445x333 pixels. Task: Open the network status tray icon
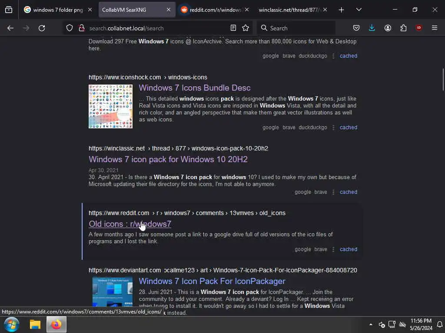click(392, 324)
